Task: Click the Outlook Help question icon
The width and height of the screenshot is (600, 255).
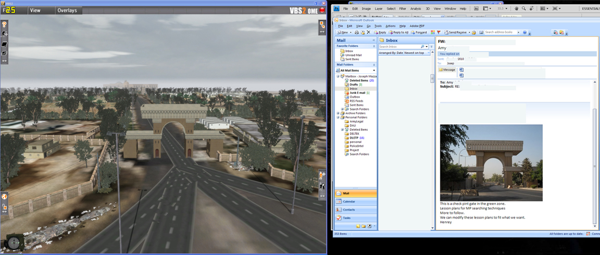Action: click(524, 32)
